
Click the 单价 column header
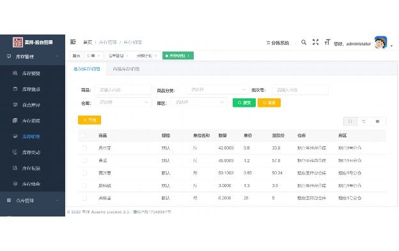248,135
